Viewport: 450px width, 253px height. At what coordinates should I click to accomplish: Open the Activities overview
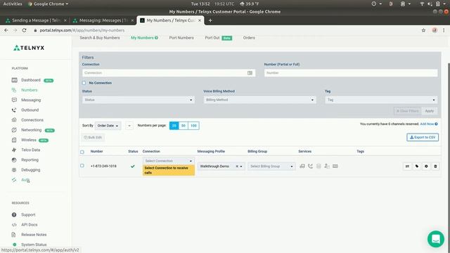pos(13,4)
